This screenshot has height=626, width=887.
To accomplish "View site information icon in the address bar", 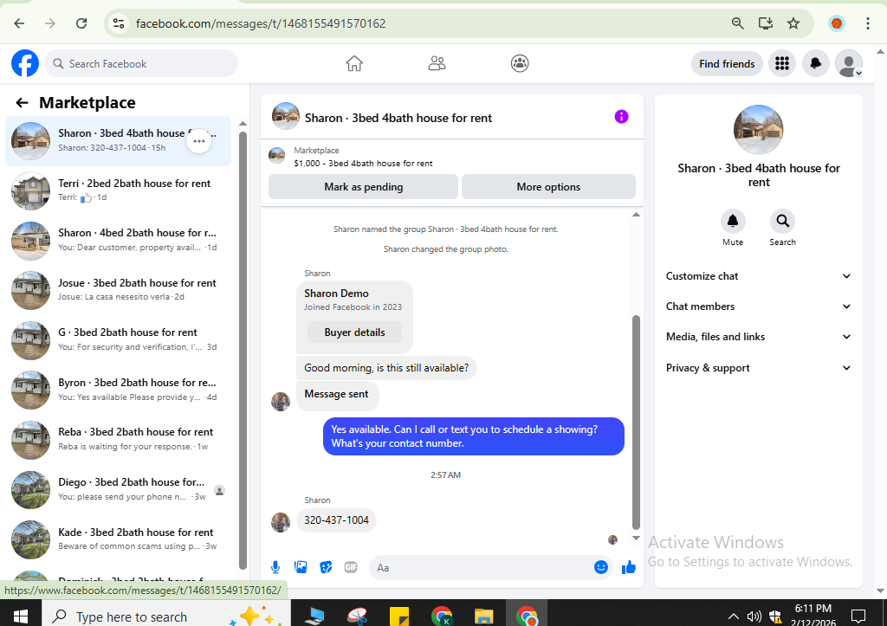I will 118,23.
